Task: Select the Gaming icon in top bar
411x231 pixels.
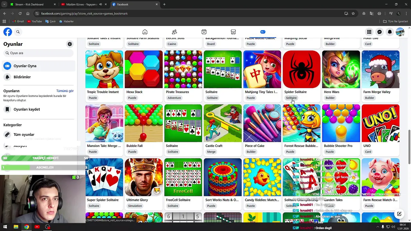Action: 263,32
